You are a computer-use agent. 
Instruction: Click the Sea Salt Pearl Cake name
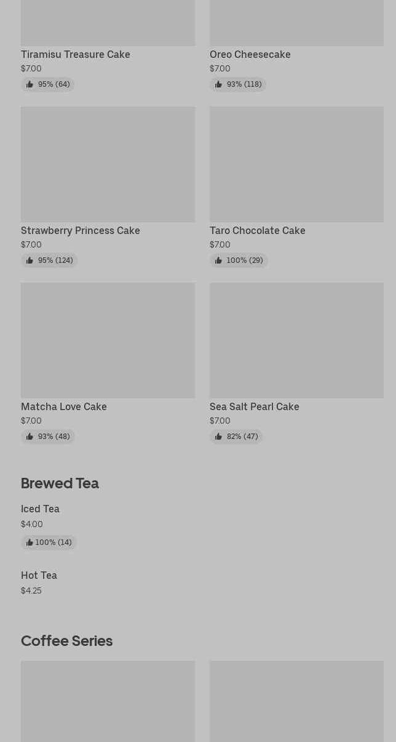tap(254, 406)
